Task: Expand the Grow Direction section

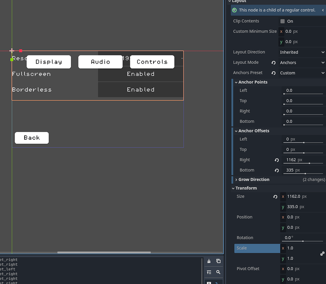Action: 236,179
